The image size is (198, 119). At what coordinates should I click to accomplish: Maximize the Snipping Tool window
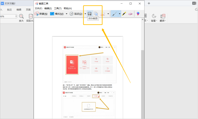coord(130,3)
